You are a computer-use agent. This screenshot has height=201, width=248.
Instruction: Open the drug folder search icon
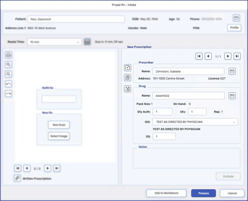232,96
